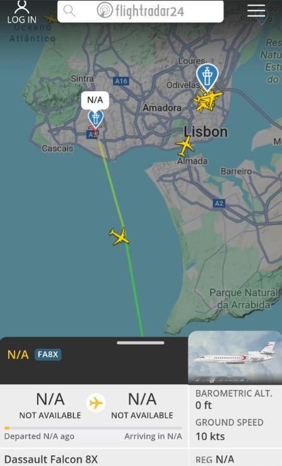Open the Falcon 8X aircraft photo
282x466 pixels.
point(235,358)
